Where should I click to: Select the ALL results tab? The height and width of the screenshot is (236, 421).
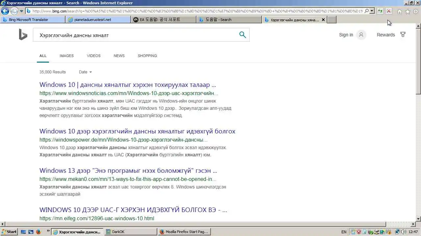click(43, 56)
